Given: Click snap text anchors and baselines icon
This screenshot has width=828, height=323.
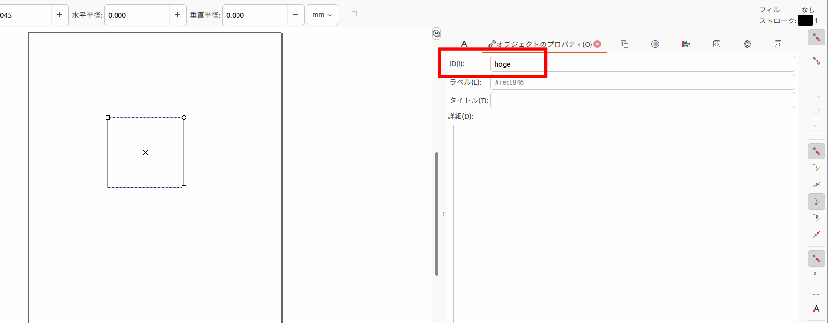Looking at the screenshot, I should tap(816, 309).
